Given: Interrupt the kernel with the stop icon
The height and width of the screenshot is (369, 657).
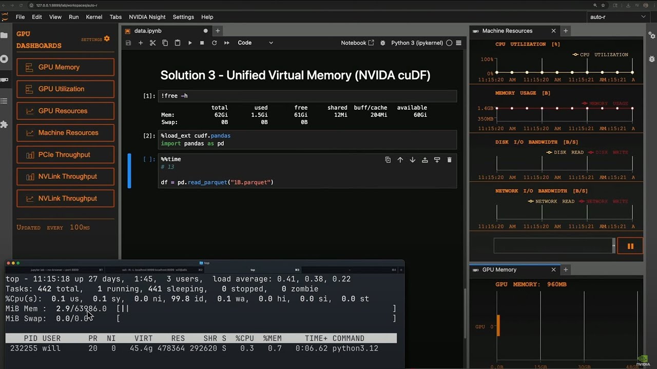Looking at the screenshot, I should click(202, 43).
